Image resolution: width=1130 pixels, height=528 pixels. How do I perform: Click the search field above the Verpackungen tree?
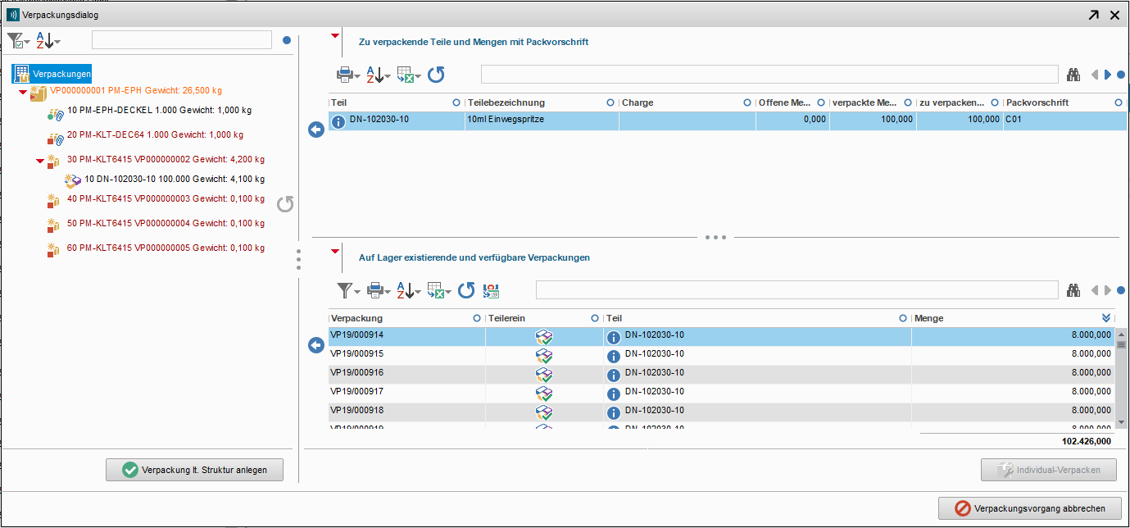pyautogui.click(x=182, y=40)
